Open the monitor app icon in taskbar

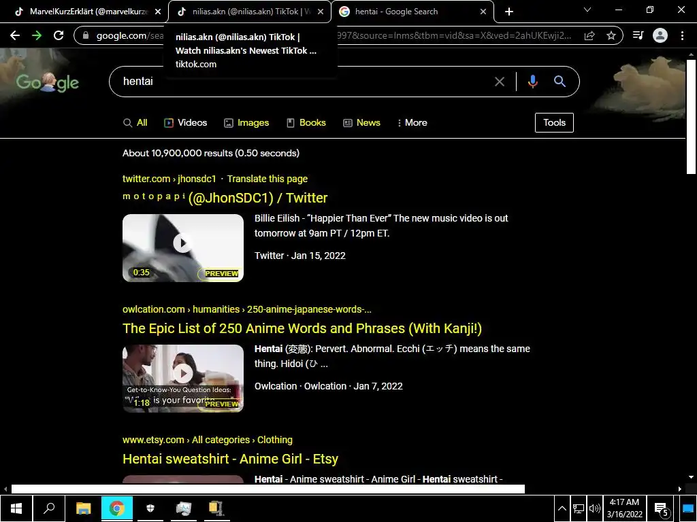[184, 508]
